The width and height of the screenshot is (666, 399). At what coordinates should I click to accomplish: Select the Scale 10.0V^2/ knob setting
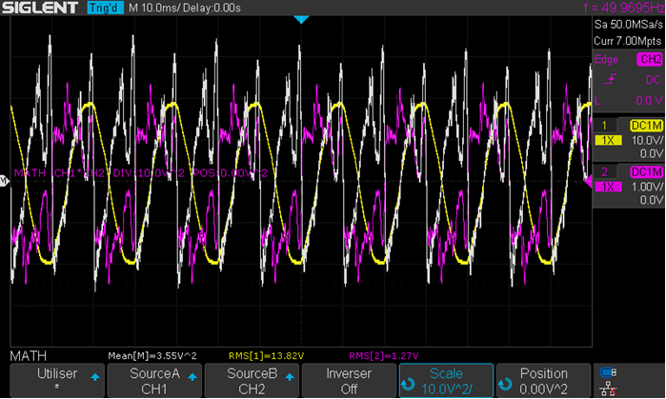pos(446,380)
